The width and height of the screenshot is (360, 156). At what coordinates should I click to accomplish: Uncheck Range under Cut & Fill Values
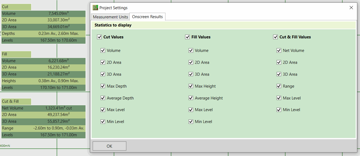[279, 86]
